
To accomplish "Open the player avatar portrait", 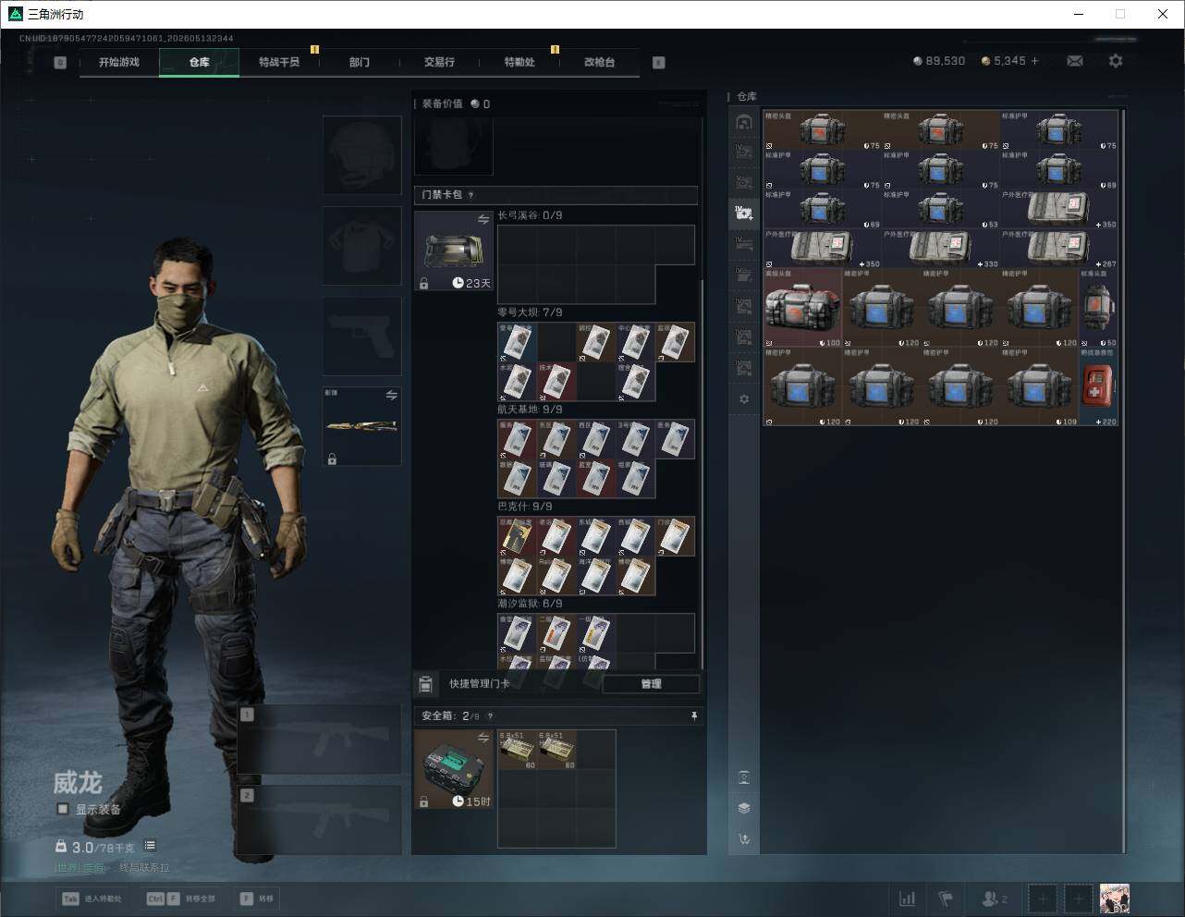I will click(1115, 899).
